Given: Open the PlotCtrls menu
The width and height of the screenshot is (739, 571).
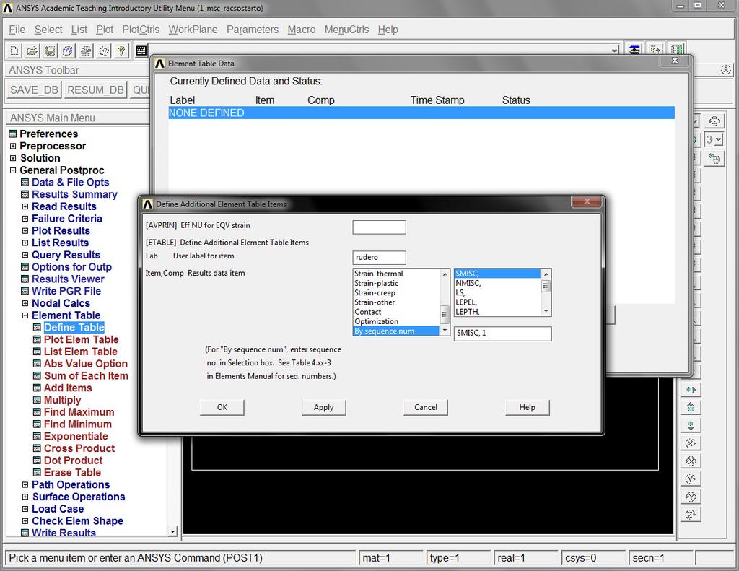Looking at the screenshot, I should [x=141, y=30].
